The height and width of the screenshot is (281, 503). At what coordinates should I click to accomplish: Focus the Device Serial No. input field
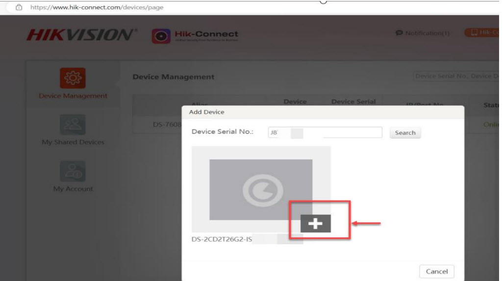(325, 132)
